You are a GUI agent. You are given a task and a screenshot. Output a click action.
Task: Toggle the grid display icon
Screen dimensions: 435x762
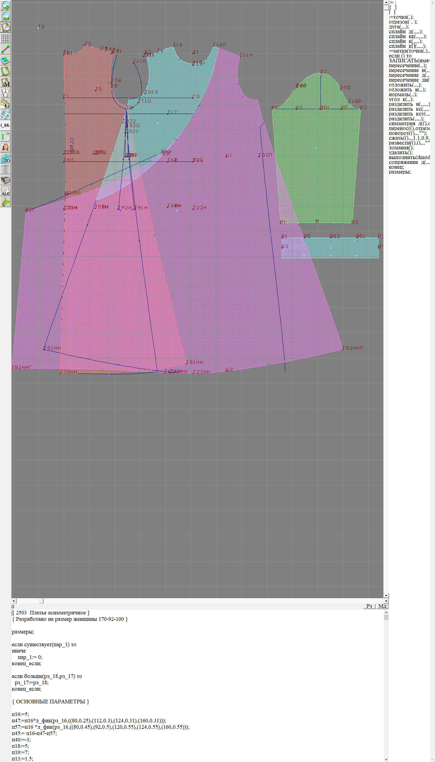pos(5,38)
